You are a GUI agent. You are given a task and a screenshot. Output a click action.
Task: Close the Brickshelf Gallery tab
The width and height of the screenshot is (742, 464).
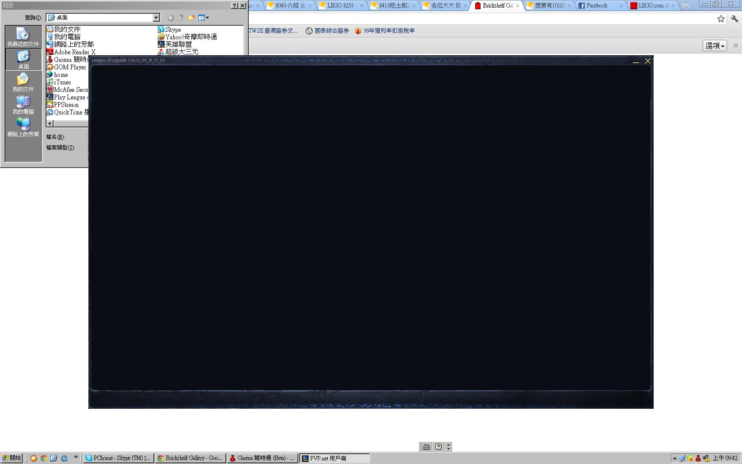click(518, 6)
